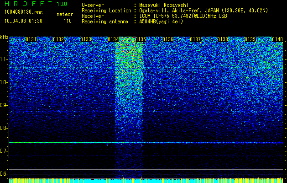
Task: Click the 0140 time marker
Action: 277,39
